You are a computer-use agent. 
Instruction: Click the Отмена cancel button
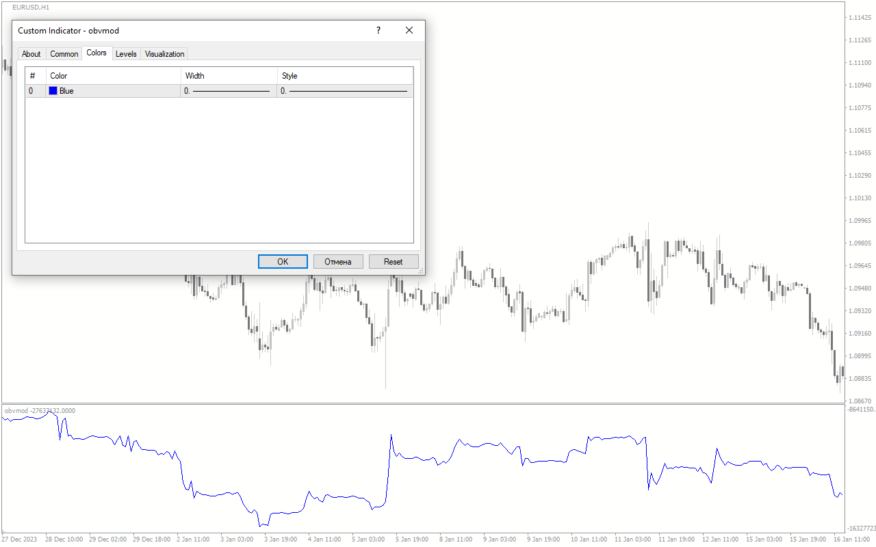(x=338, y=262)
